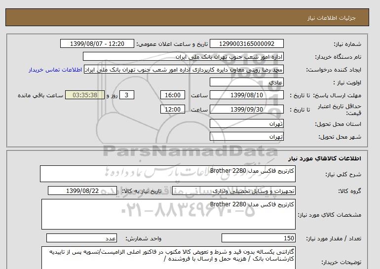Click goods group field تجهيزات و وسايل تحصيلی واداری

[x=233, y=191]
